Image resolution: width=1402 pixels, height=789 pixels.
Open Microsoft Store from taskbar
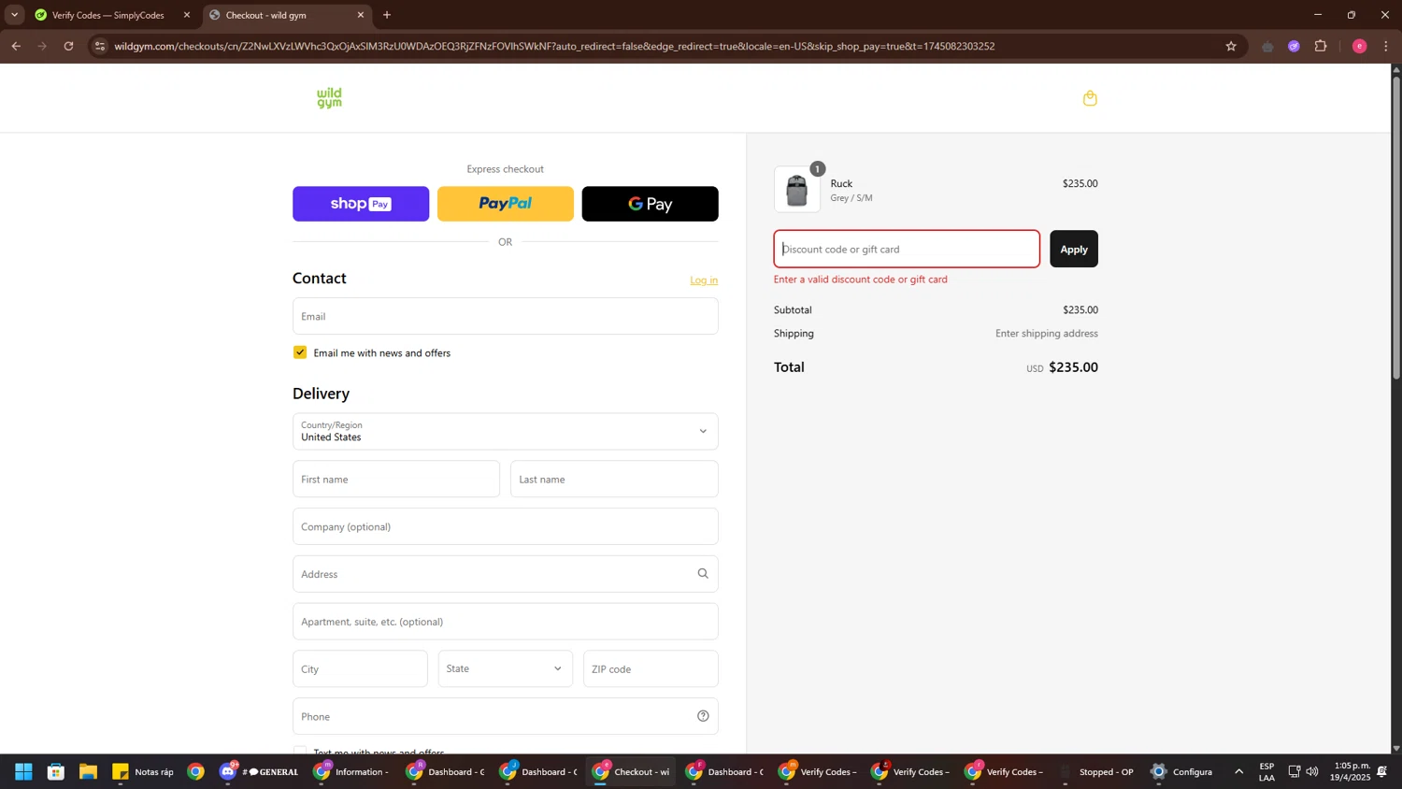coord(56,771)
